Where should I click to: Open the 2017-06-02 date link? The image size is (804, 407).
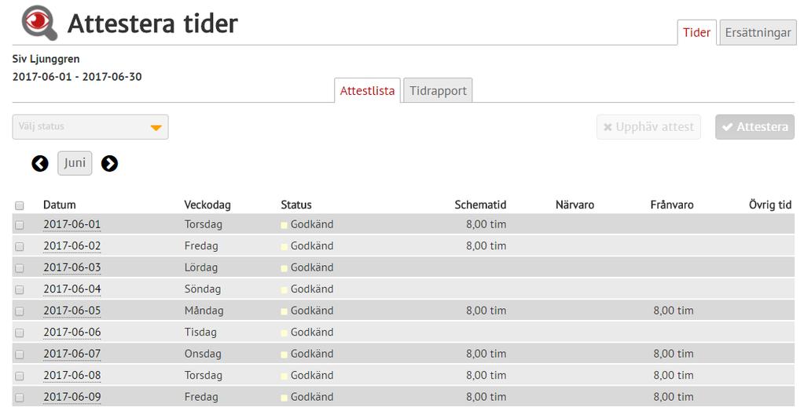click(72, 245)
